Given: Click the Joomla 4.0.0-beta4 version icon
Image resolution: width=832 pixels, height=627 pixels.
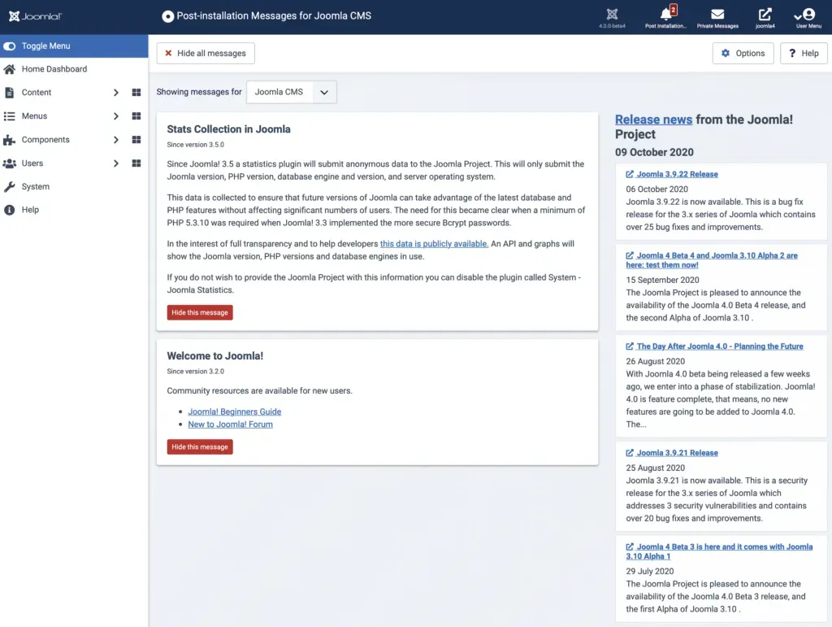Looking at the screenshot, I should (x=612, y=14).
